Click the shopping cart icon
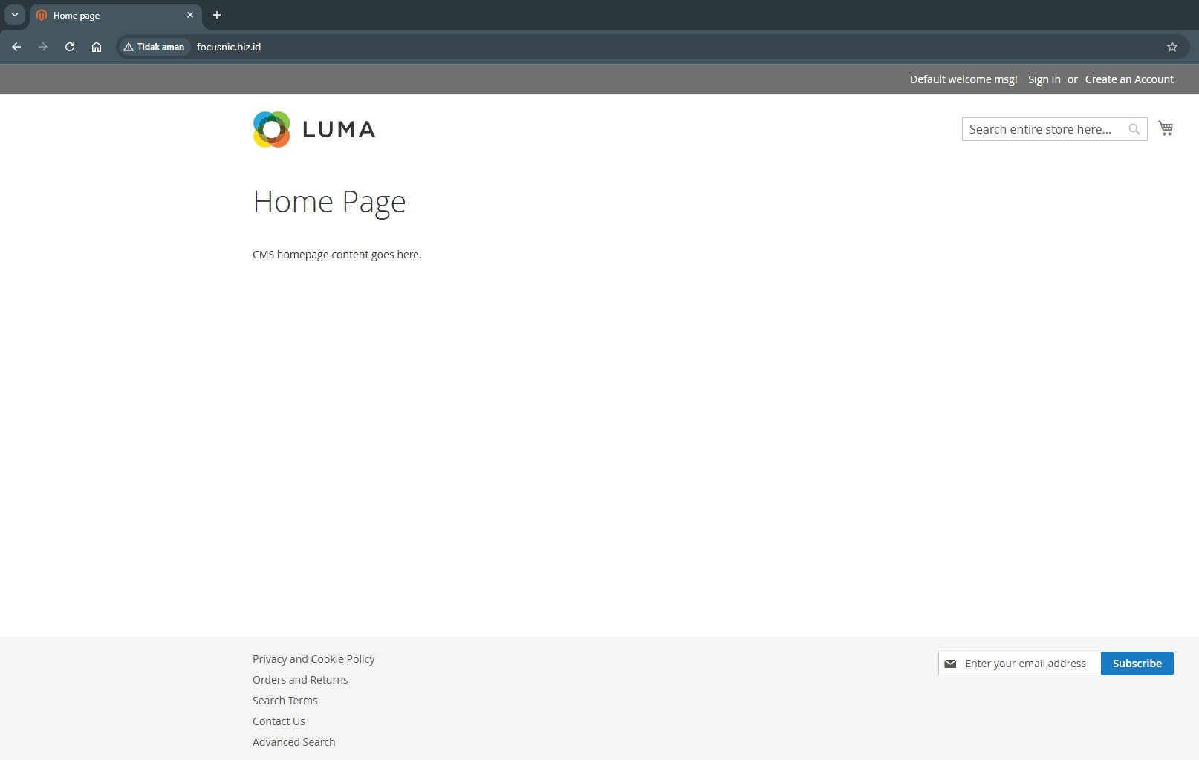 tap(1166, 128)
